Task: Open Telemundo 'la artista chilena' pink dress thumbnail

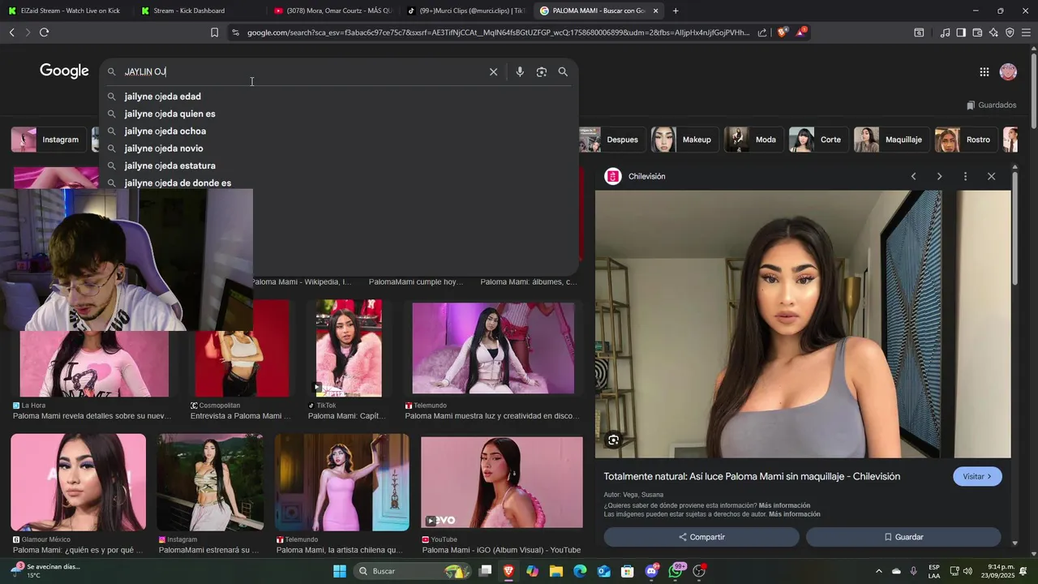Action: (342, 483)
